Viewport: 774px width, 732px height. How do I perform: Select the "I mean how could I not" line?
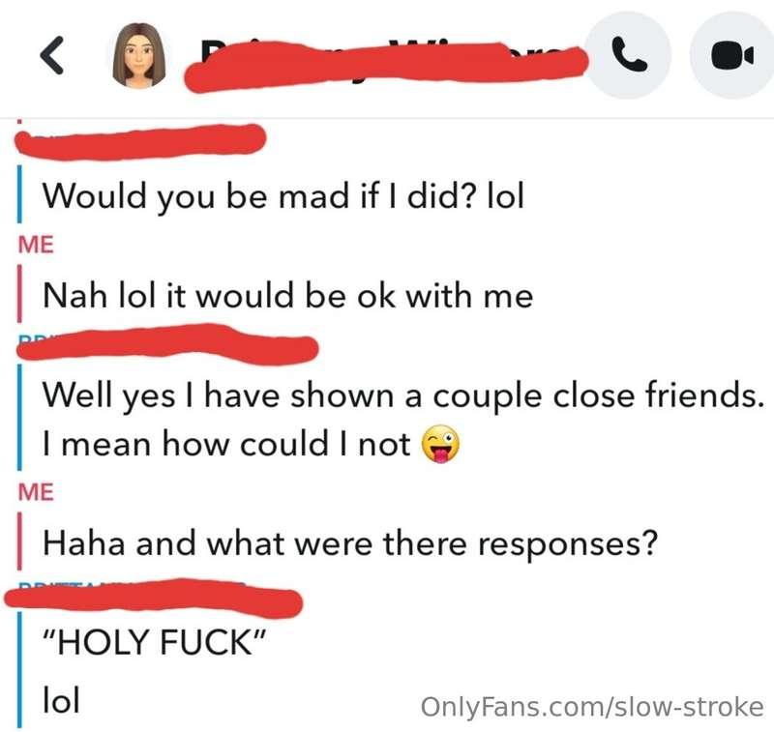[226, 444]
